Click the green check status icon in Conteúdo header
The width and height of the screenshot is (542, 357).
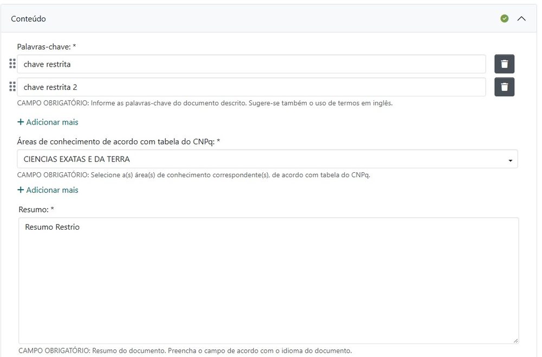(504, 18)
